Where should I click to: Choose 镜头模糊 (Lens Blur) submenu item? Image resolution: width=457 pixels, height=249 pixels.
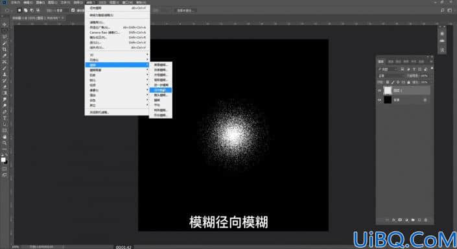tap(161, 95)
